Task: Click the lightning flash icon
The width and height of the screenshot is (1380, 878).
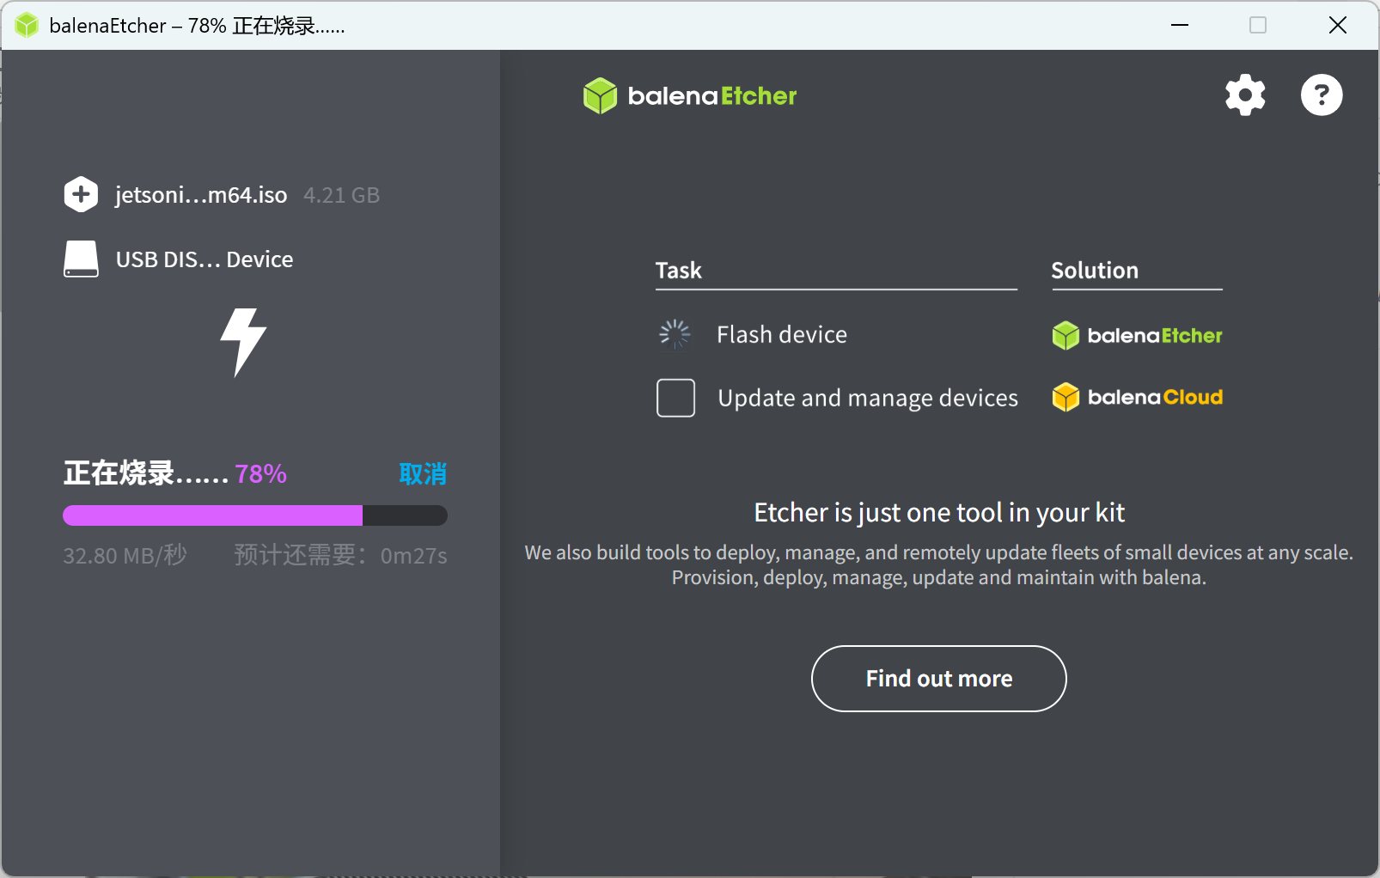Action: [x=243, y=344]
